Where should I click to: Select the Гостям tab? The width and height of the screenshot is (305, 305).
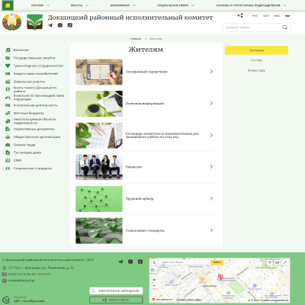click(x=256, y=60)
